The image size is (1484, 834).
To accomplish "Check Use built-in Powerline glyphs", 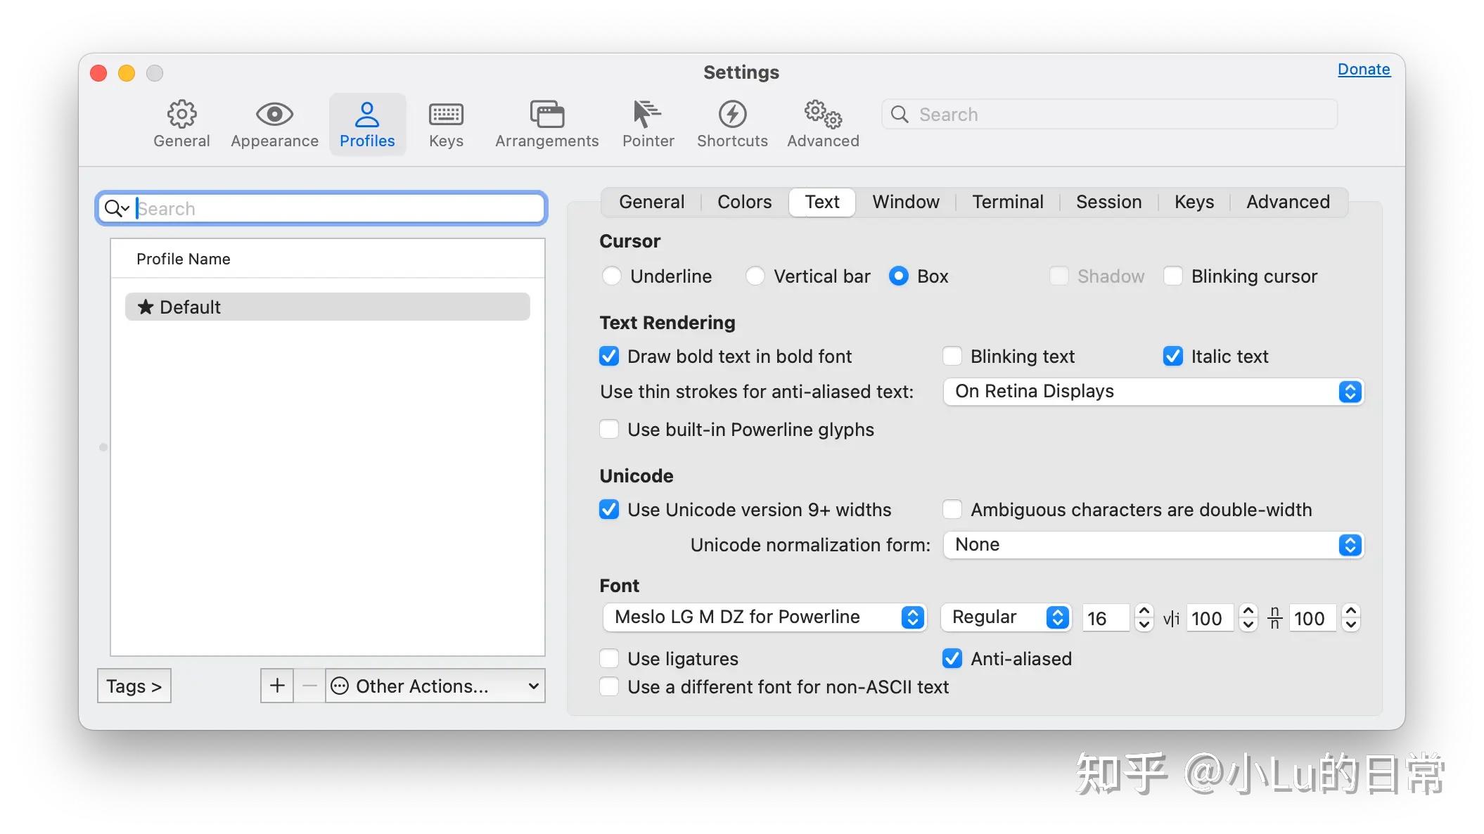I will coord(609,430).
